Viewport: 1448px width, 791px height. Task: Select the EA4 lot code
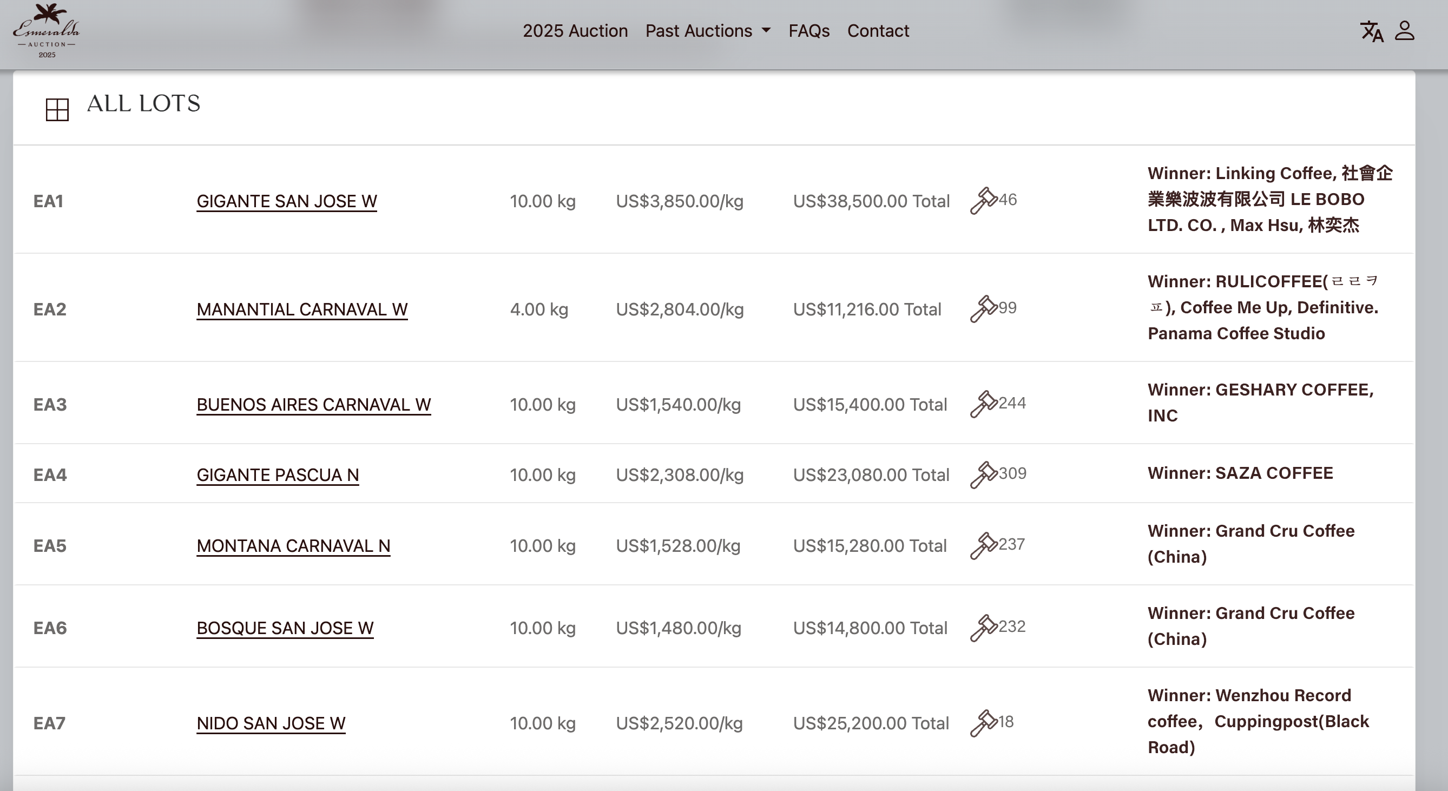coord(50,475)
